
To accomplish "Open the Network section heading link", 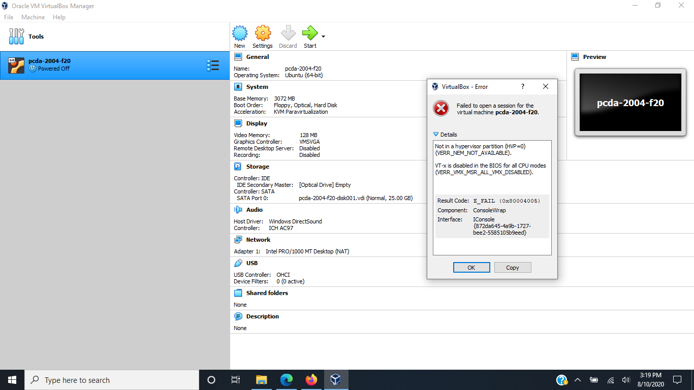I will pos(258,240).
